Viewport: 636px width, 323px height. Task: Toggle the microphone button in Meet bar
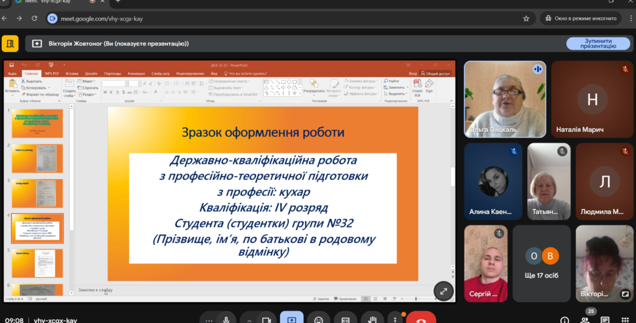click(x=226, y=319)
